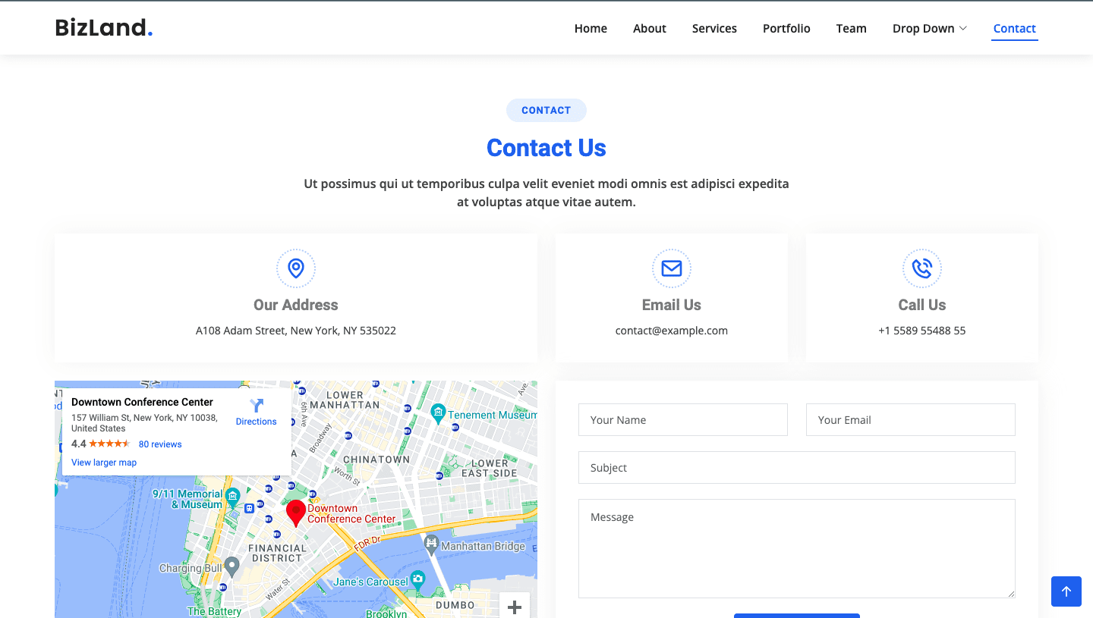
Task: Open the Services nav item
Action: pos(714,29)
